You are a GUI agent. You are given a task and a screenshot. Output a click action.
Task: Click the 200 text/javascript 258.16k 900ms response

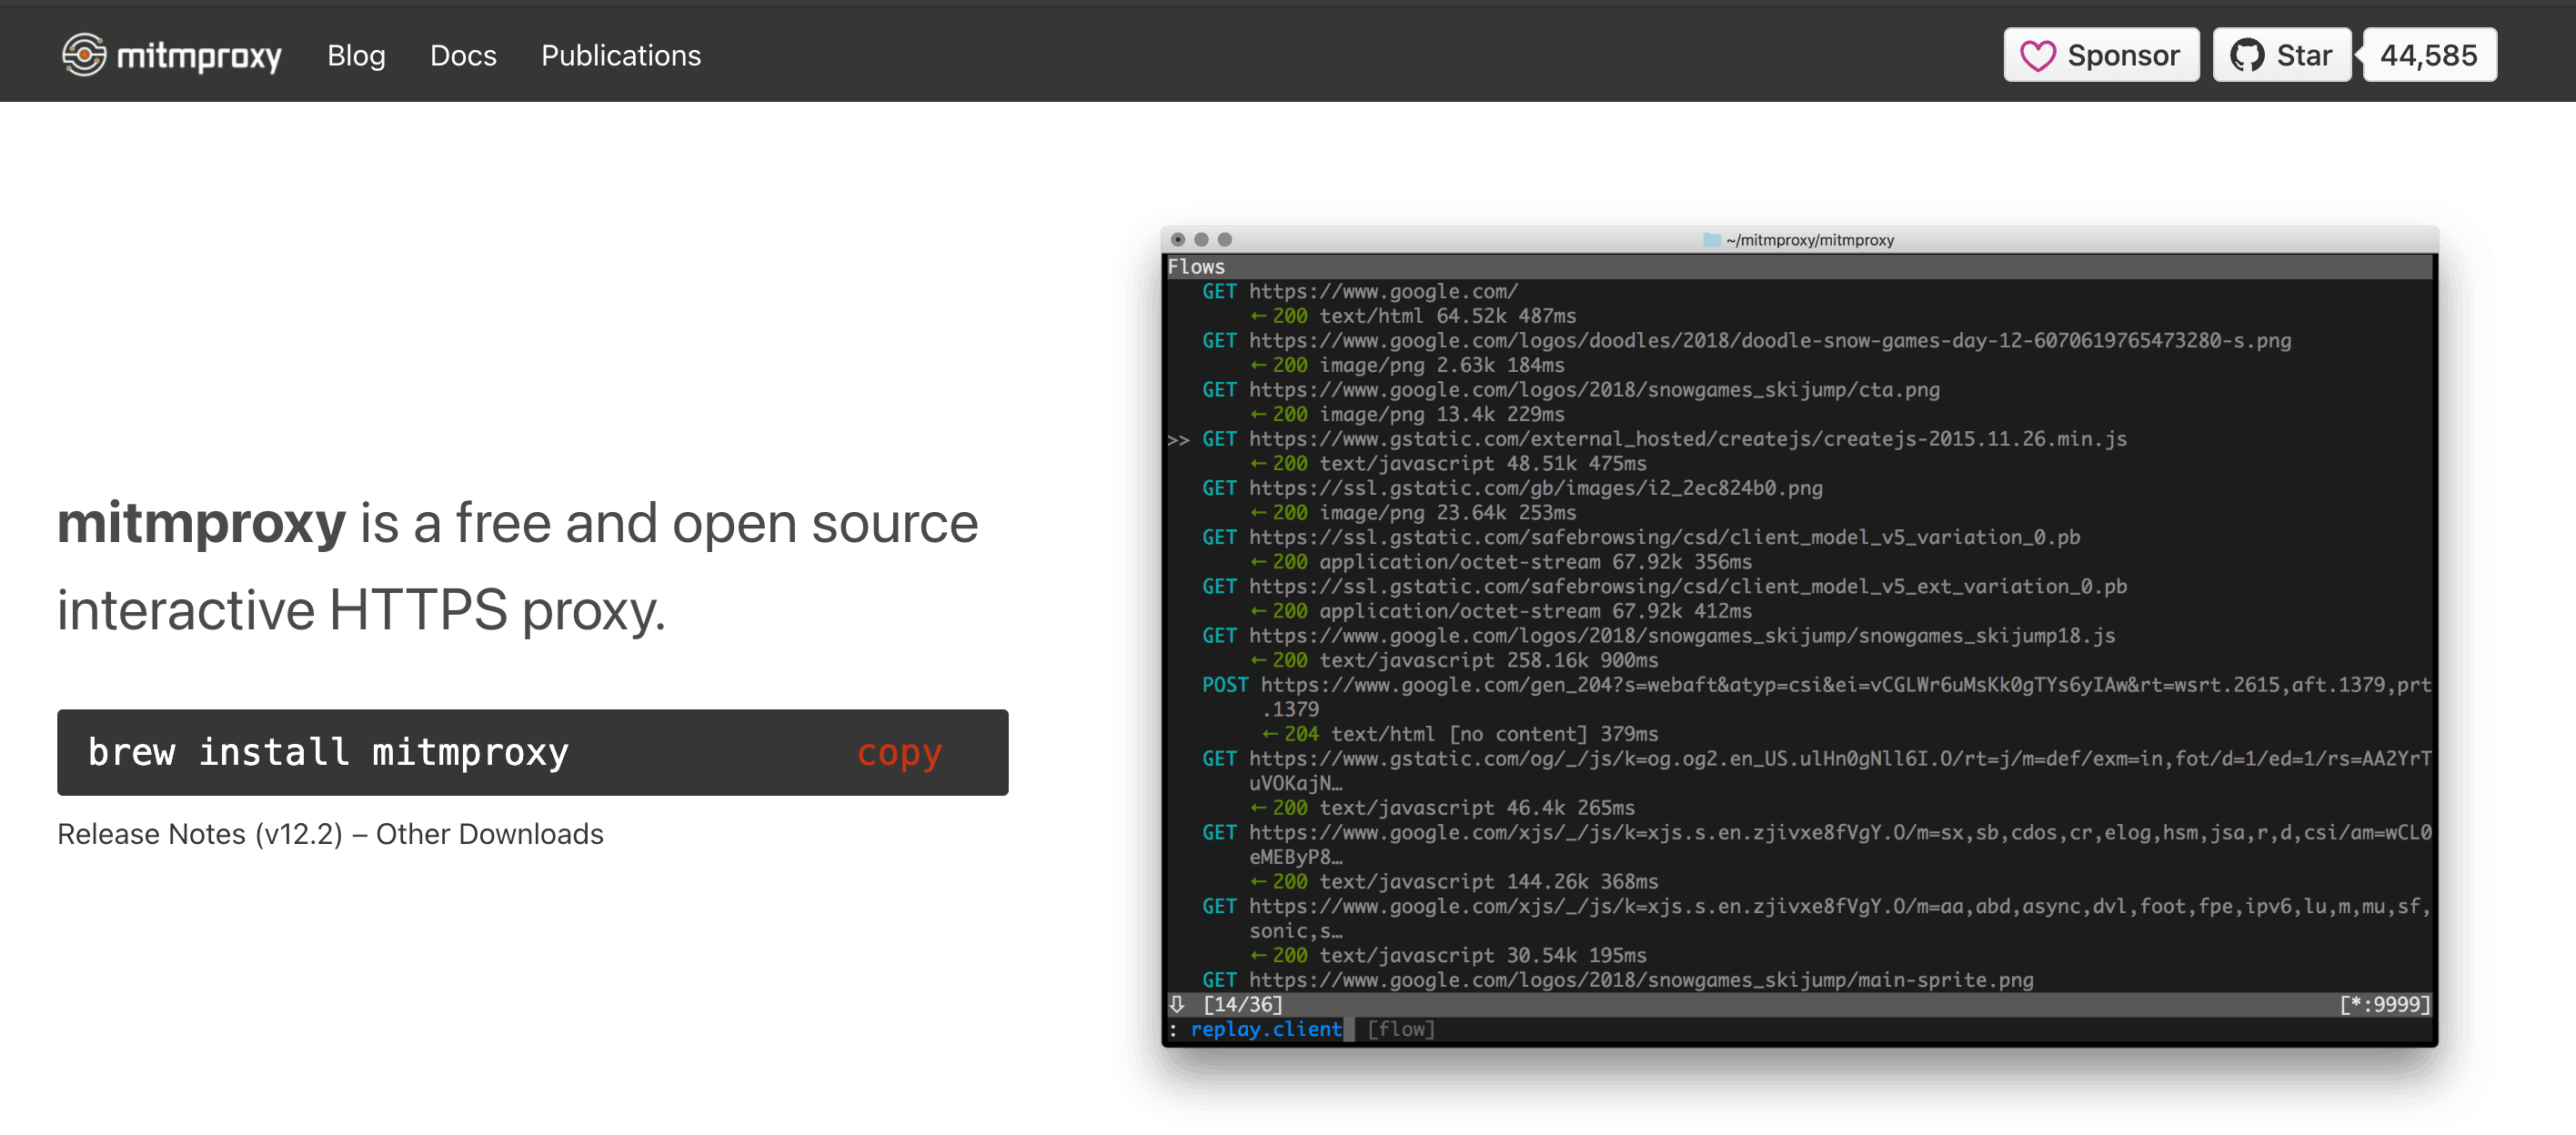pos(1454,661)
